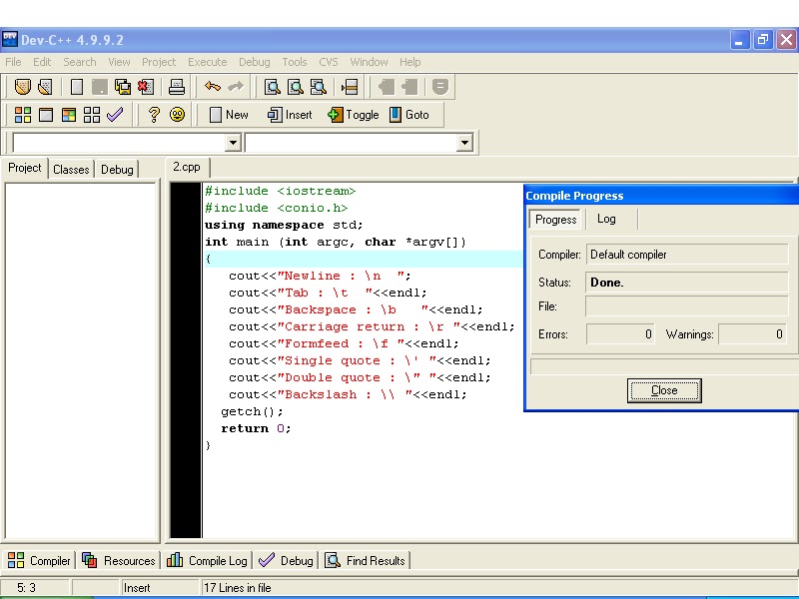Open the Tools menu

pos(295,62)
